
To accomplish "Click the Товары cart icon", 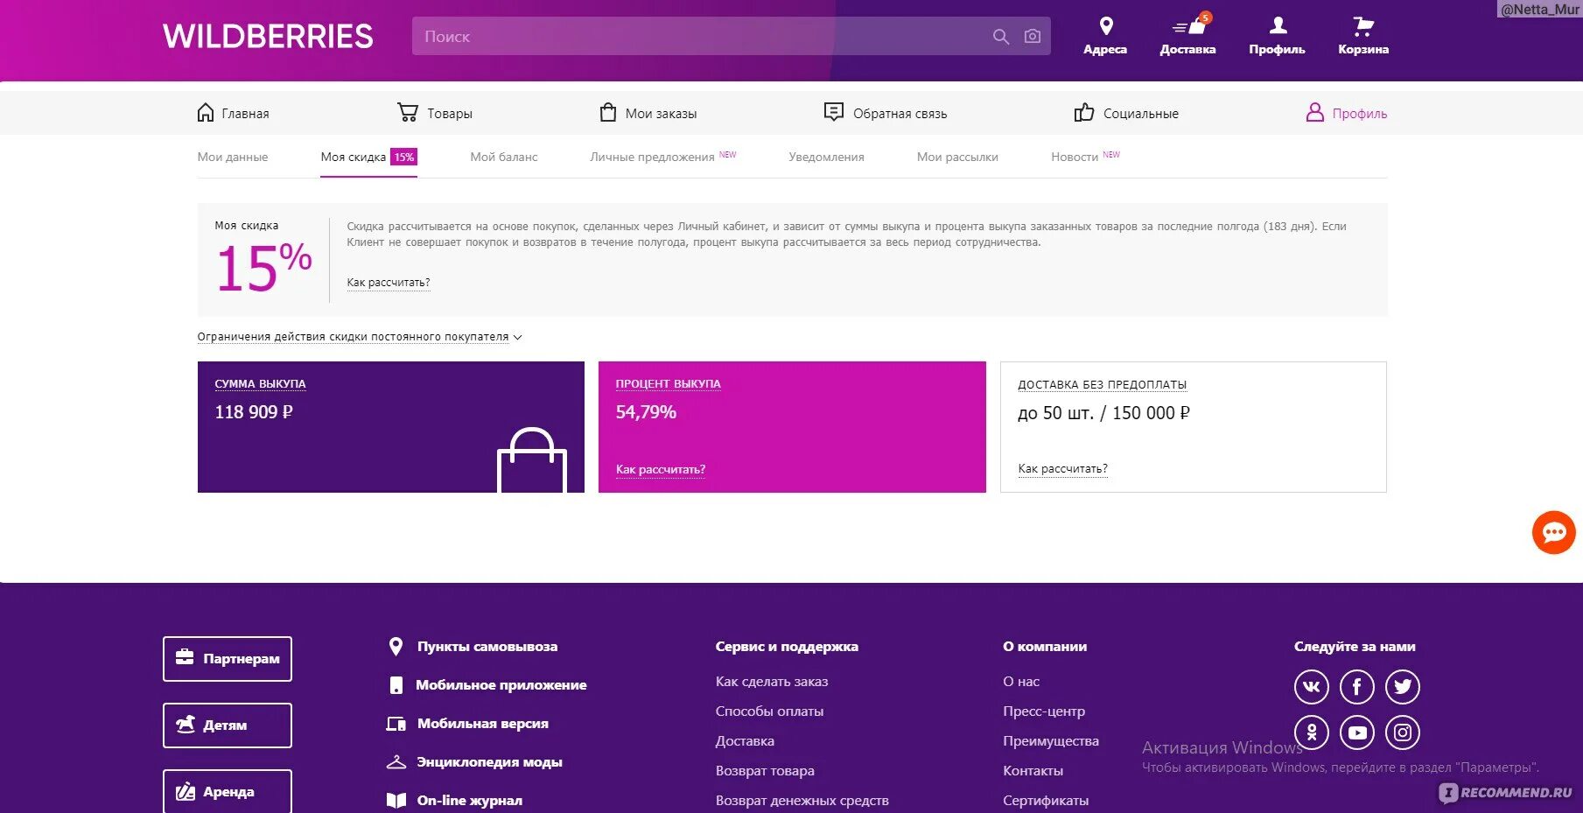I will 408,112.
